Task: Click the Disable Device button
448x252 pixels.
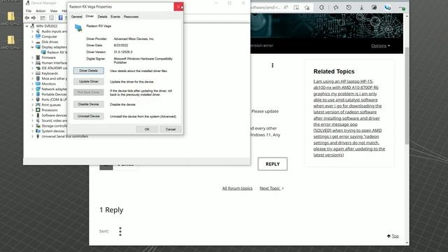Action: click(x=89, y=104)
